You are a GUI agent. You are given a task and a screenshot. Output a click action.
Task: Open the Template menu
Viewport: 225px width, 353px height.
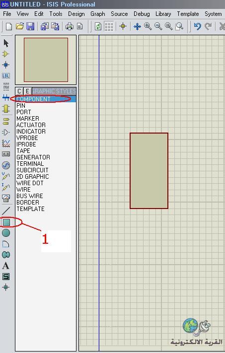[x=188, y=14]
